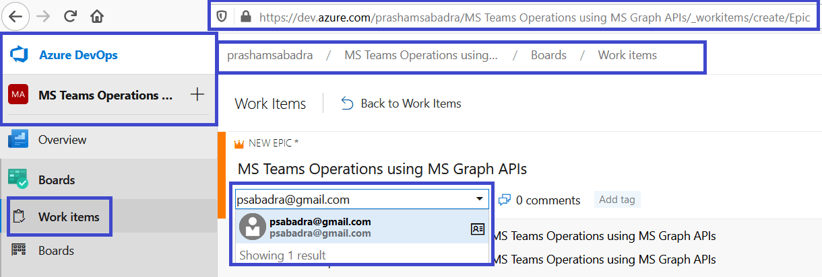This screenshot has width=822, height=277.
Task: Click the prashamsabadra breadcrumb link
Action: pyautogui.click(x=270, y=55)
